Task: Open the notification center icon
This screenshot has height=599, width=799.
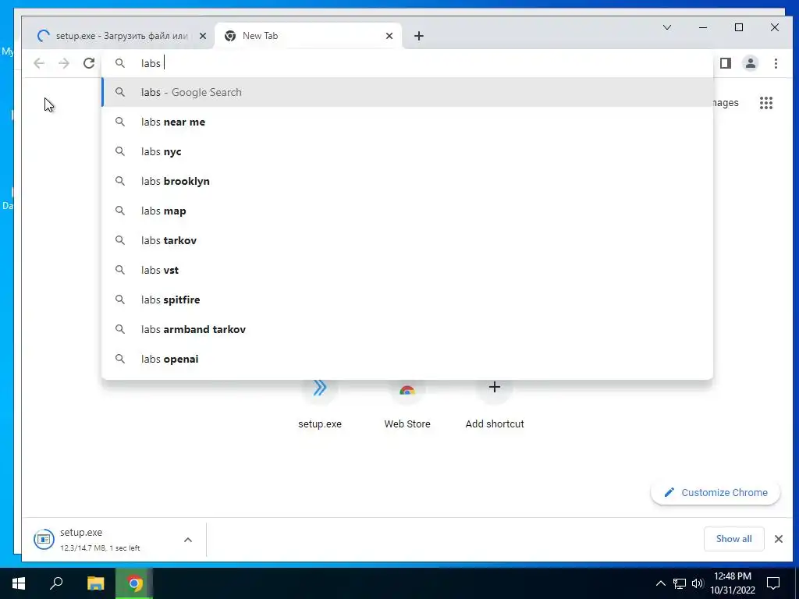Action: pos(773,583)
